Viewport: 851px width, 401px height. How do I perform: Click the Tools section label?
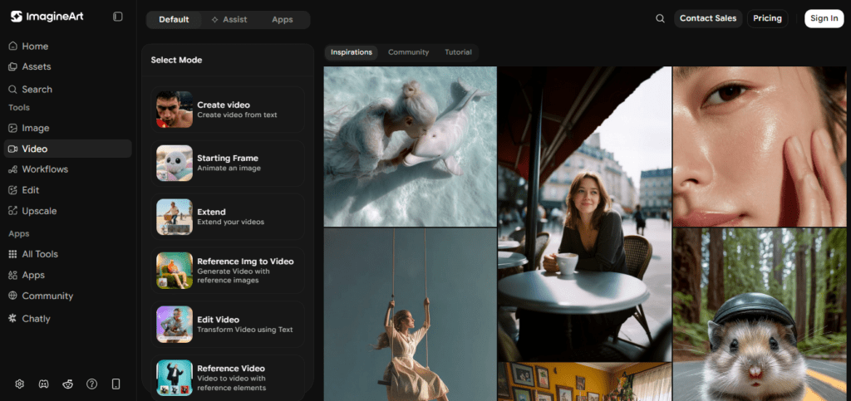point(19,107)
